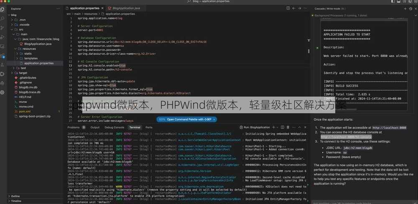The image size is (418, 204).
Task: Split the editor right
Action: [x=288, y=8]
